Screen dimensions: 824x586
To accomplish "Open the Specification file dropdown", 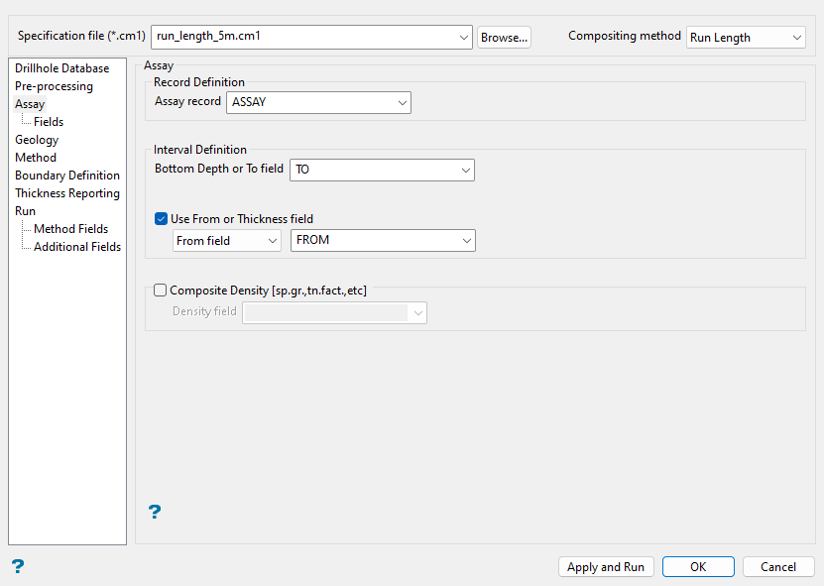I will click(x=465, y=37).
